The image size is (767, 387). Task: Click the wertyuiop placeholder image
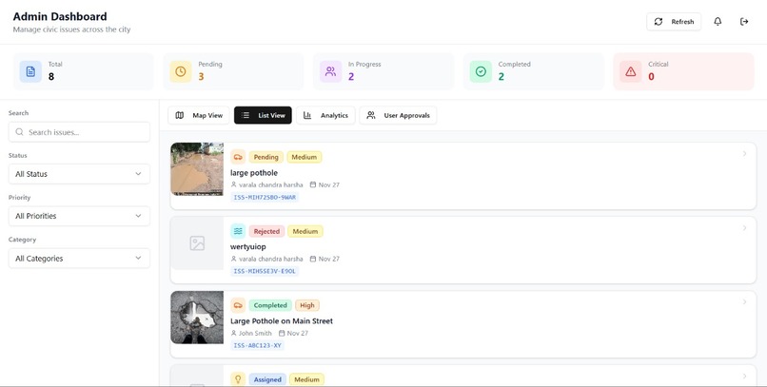[x=197, y=243]
